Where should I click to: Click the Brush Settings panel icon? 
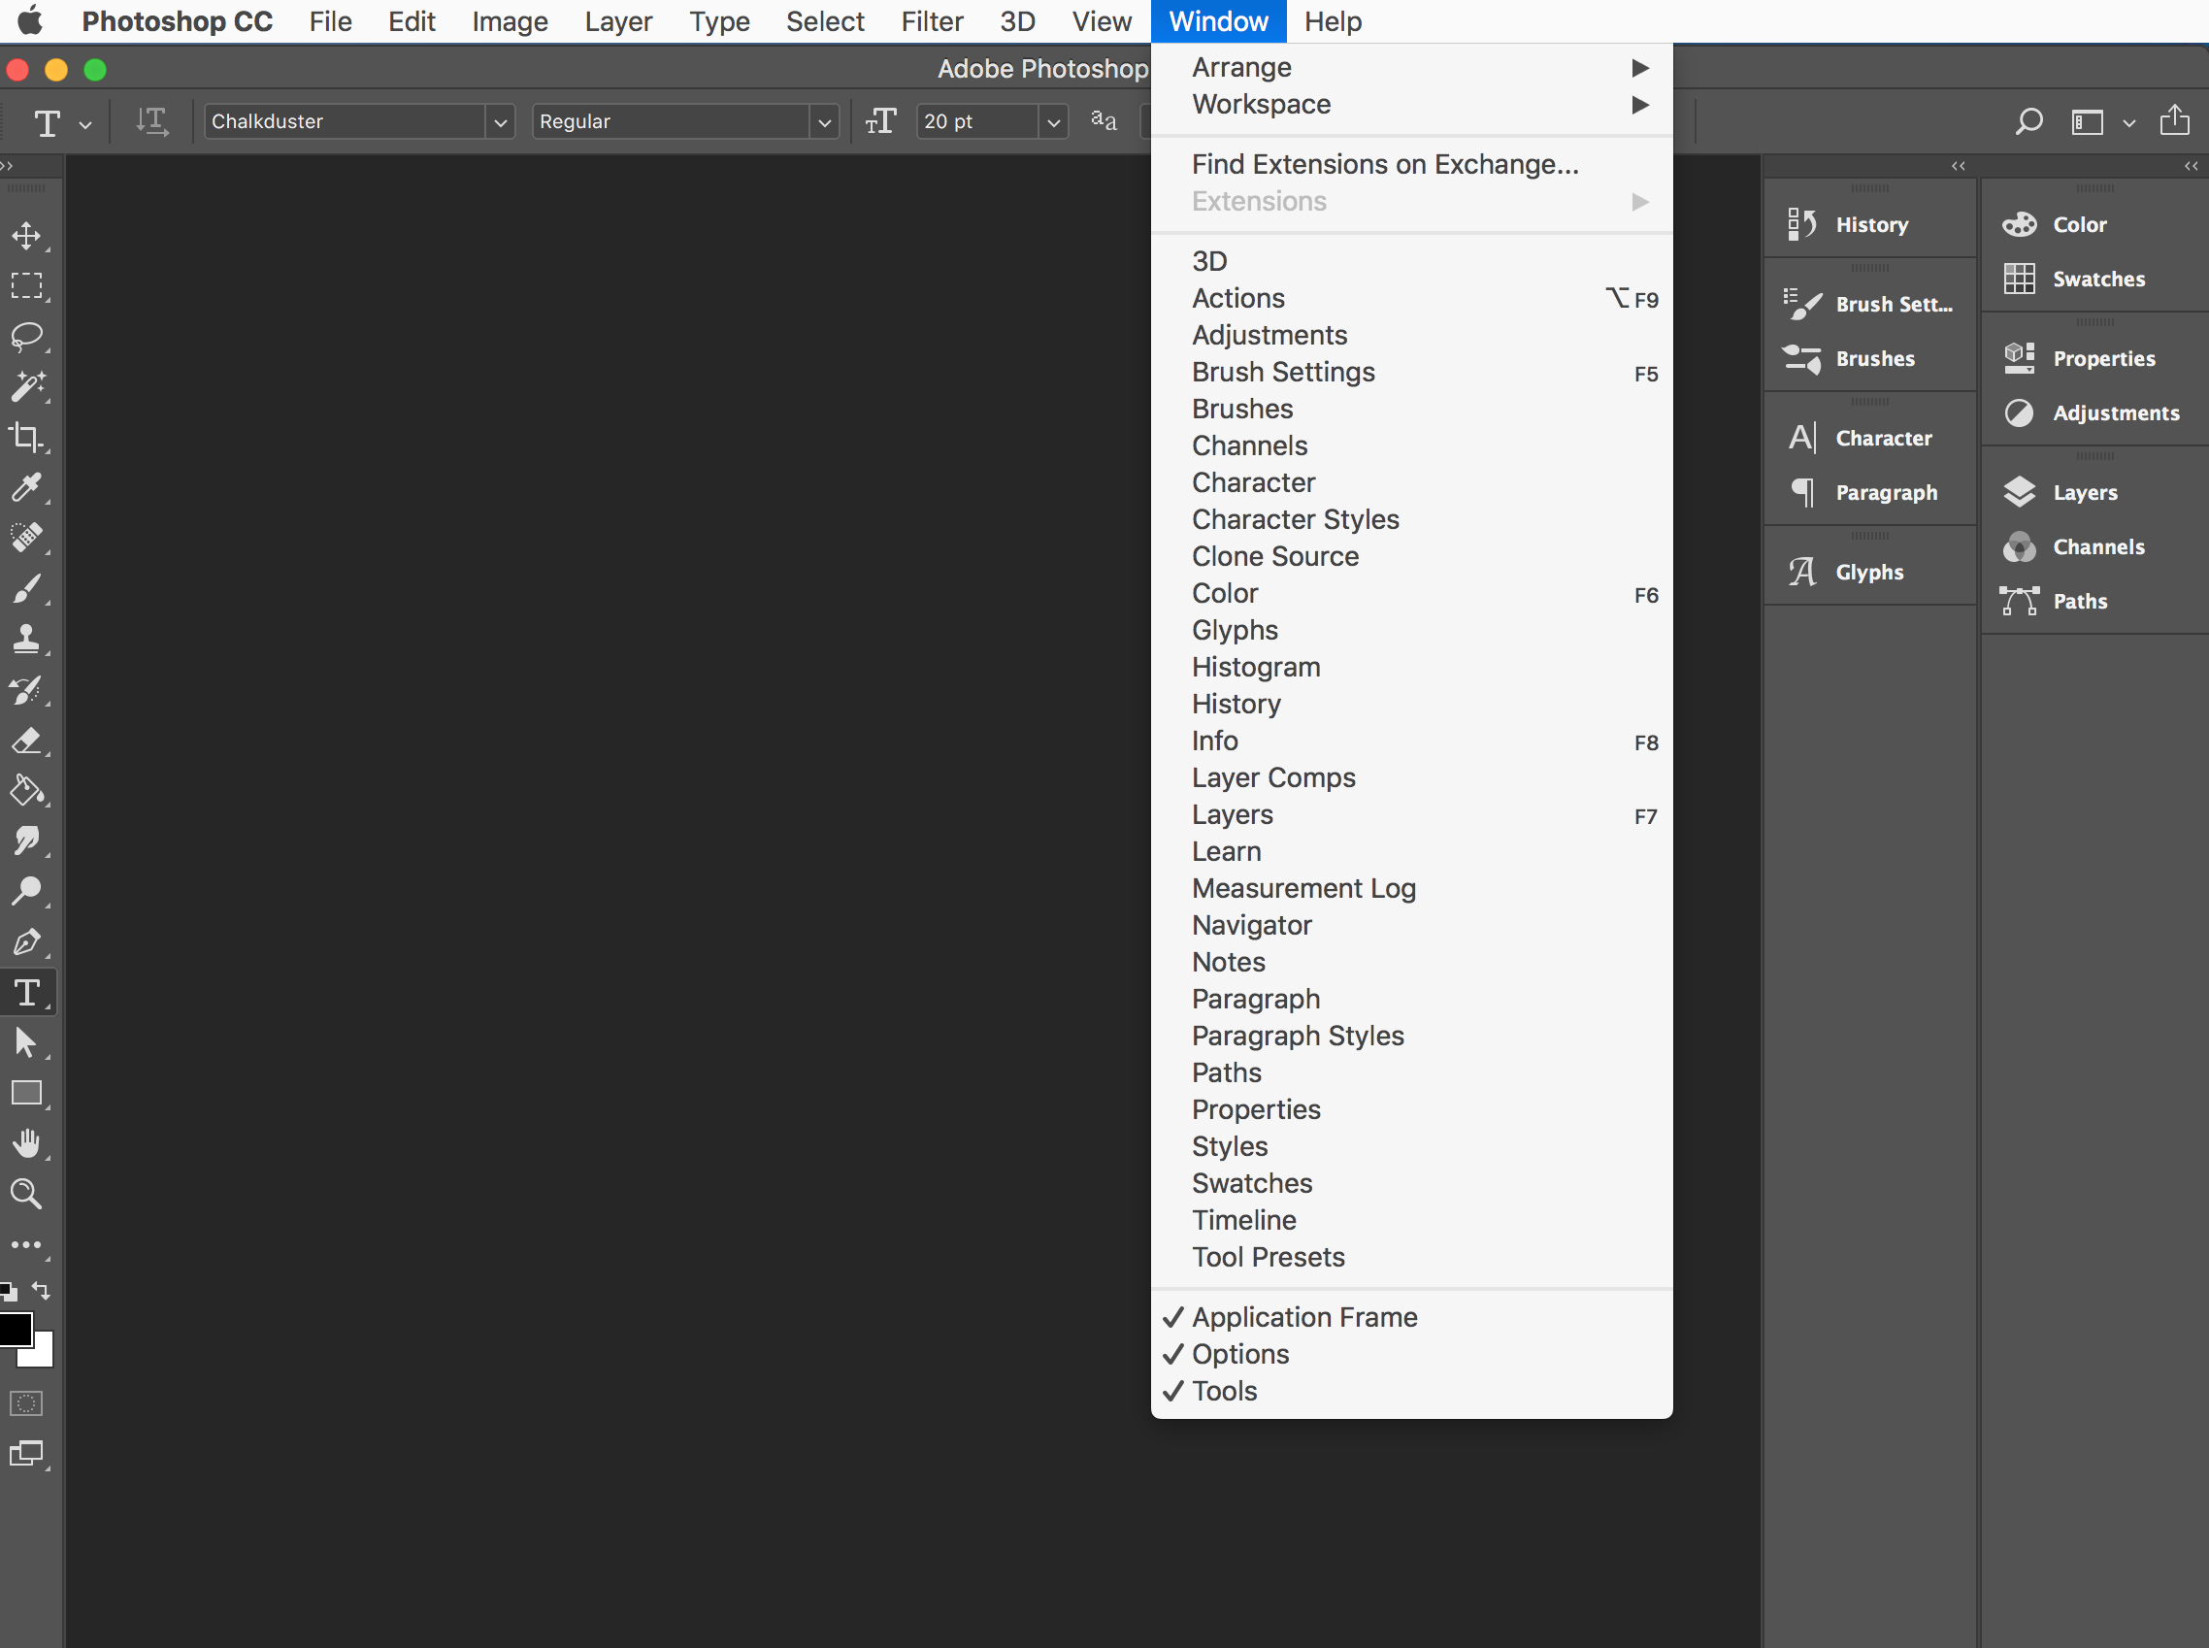(x=1798, y=303)
